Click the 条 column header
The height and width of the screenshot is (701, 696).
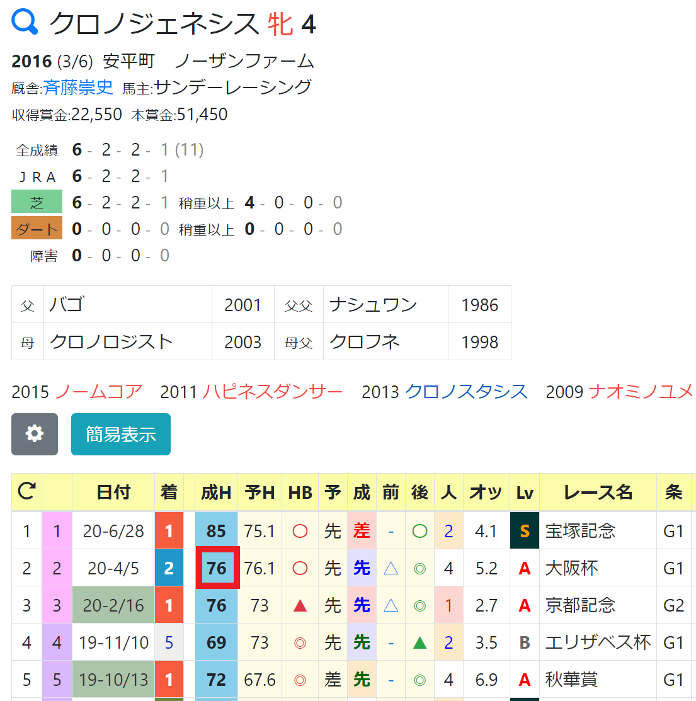[x=674, y=493]
